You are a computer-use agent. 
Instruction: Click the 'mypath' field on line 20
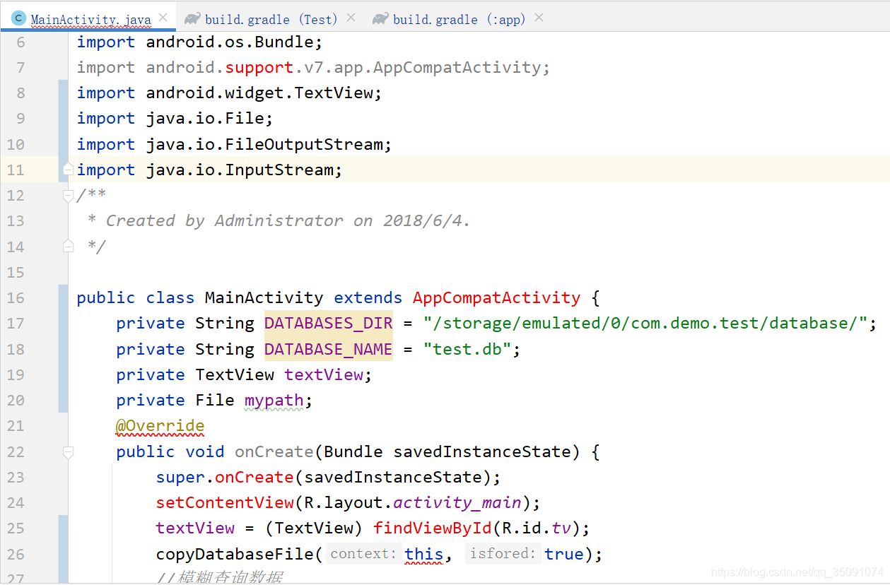coord(274,401)
